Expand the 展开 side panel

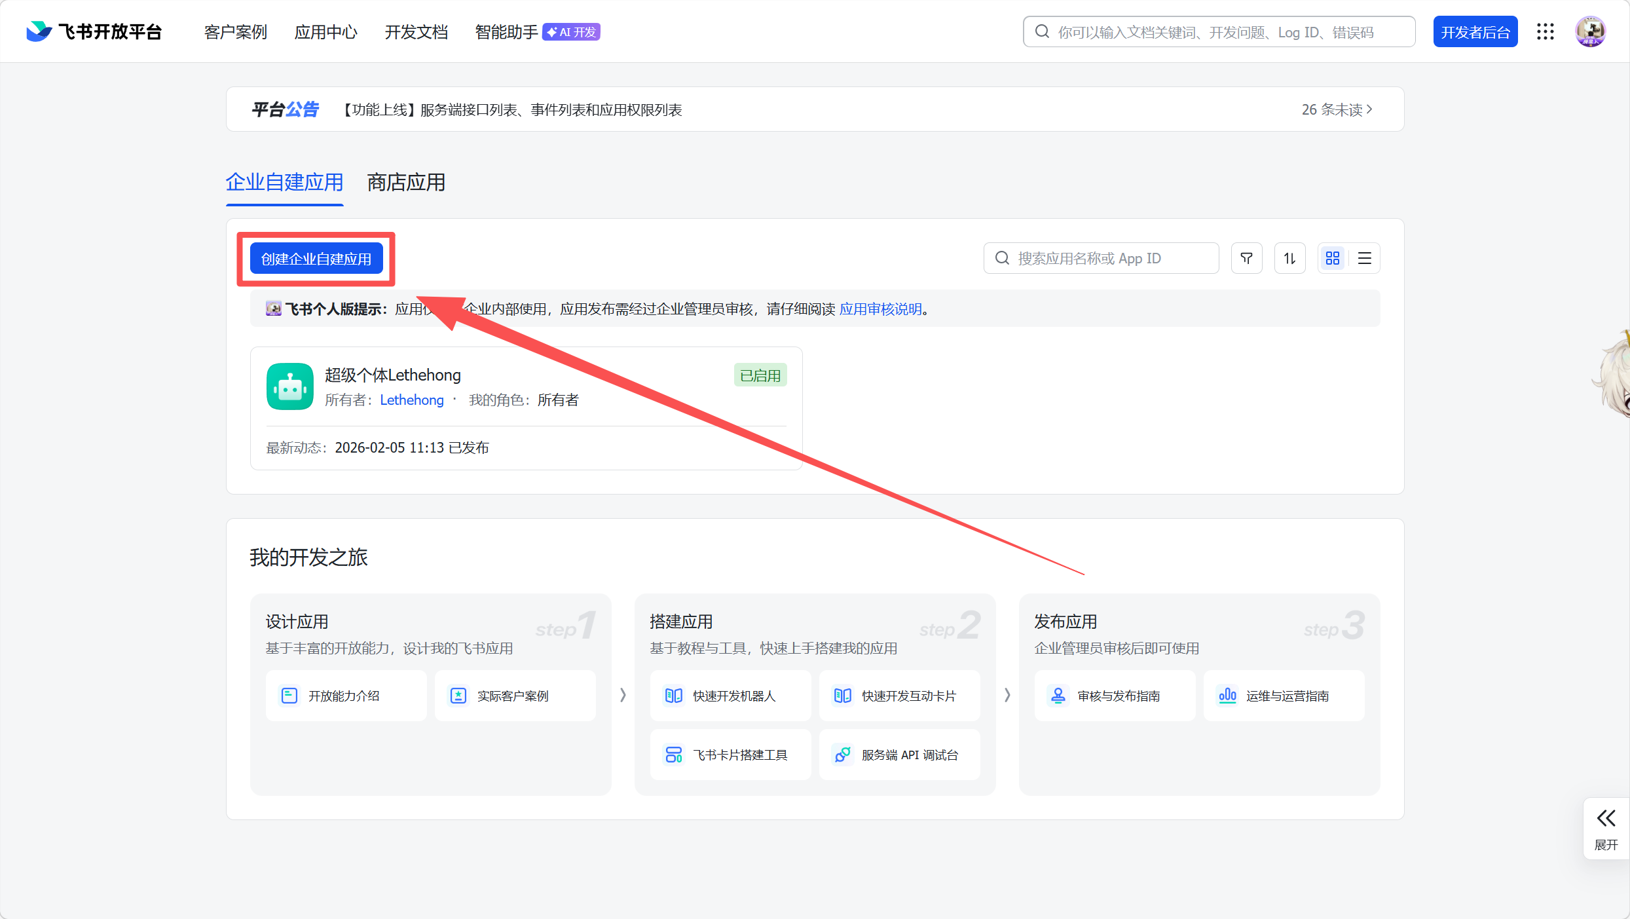pos(1606,829)
